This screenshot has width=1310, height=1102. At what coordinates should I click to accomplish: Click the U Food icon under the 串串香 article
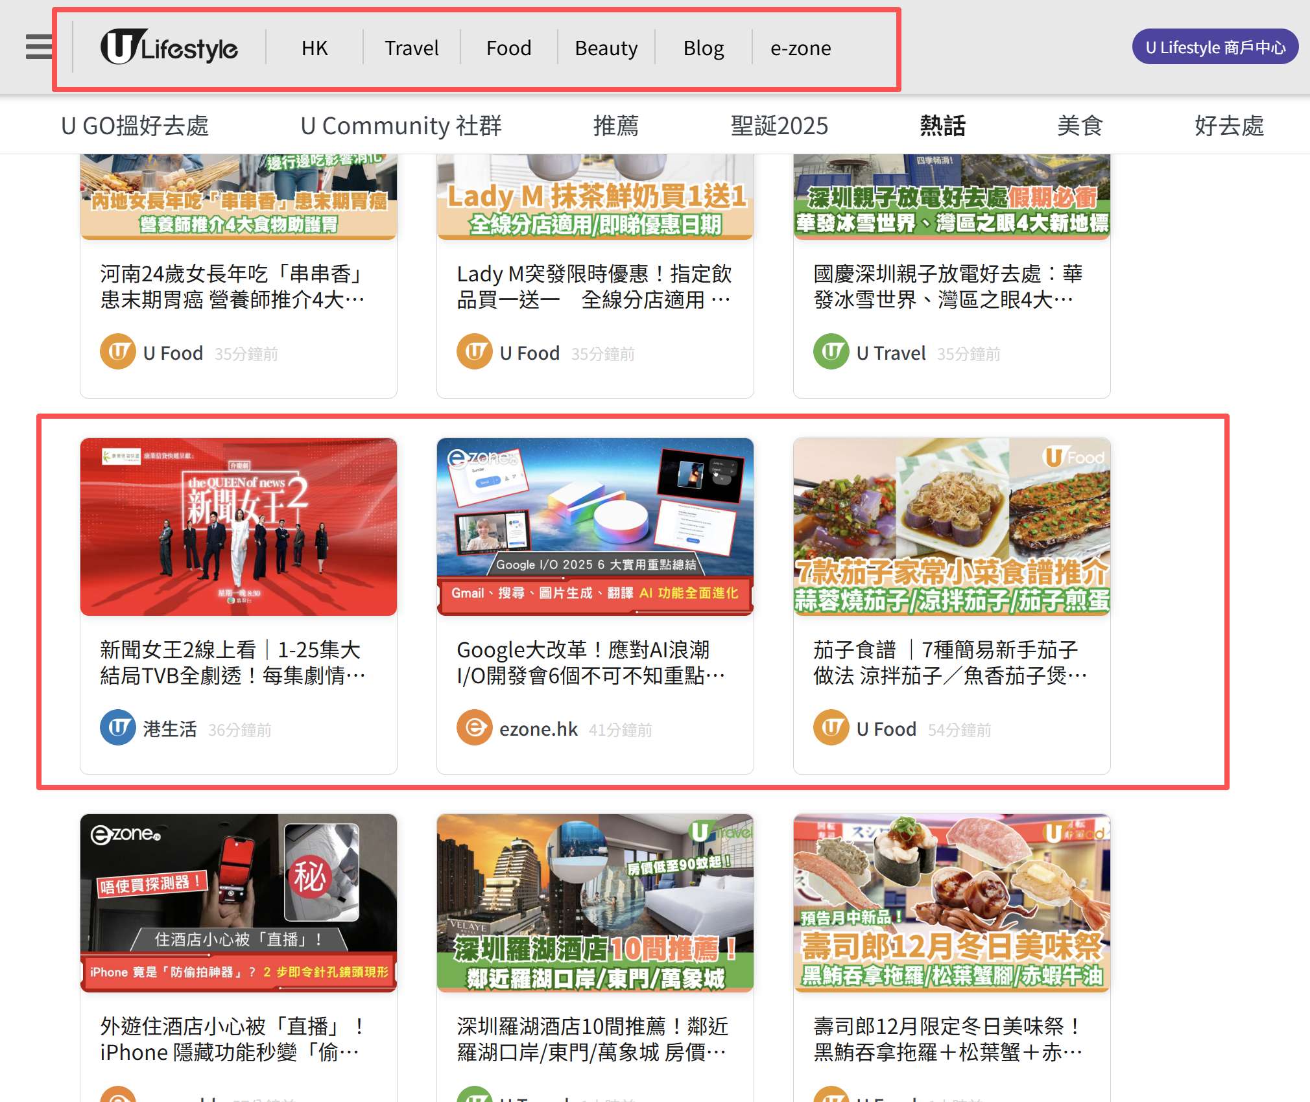pyautogui.click(x=118, y=352)
